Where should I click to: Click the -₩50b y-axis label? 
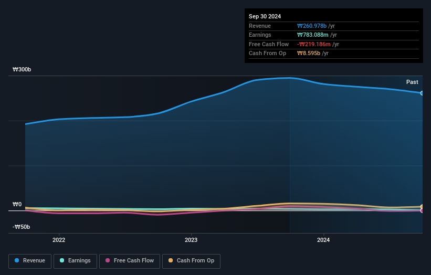tap(21, 227)
